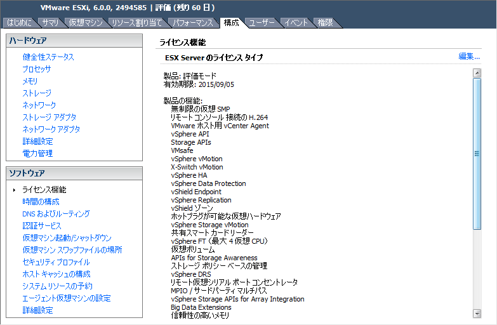This screenshot has height=325, width=497.
Task: Open the 権限 tab
Action: click(x=325, y=23)
